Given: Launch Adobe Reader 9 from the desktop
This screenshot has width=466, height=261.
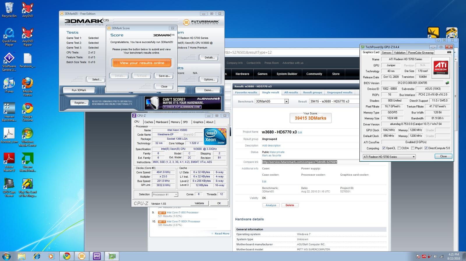Looking at the screenshot, I should pyautogui.click(x=9, y=162).
